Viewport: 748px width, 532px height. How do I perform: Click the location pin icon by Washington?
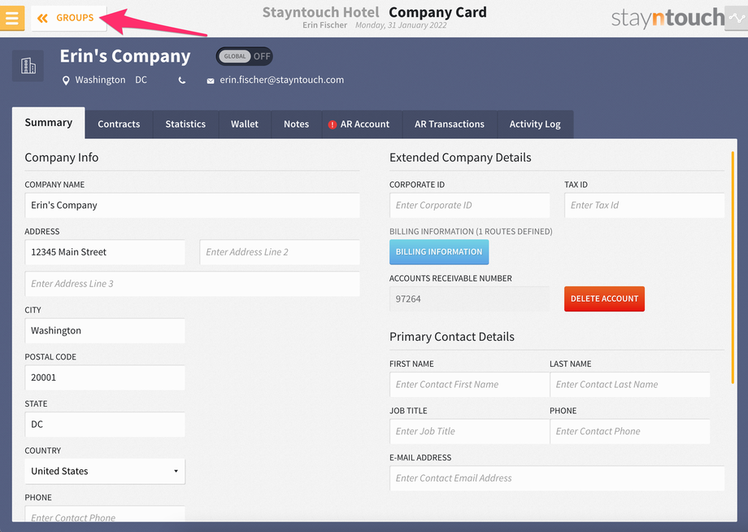pyautogui.click(x=66, y=81)
